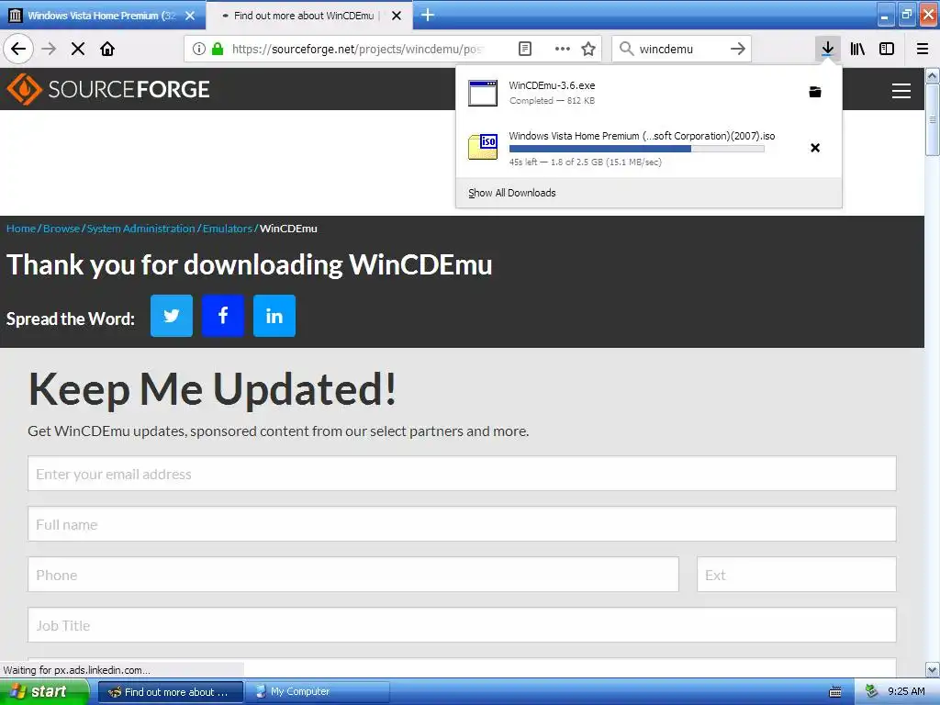This screenshot has height=705, width=940.
Task: Click the email address field
Action: (x=463, y=474)
